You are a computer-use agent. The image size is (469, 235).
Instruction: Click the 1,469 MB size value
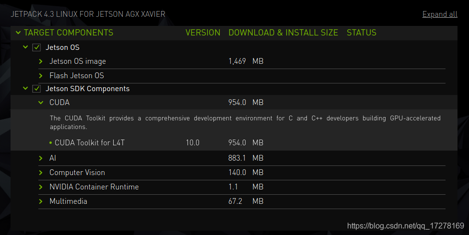246,61
